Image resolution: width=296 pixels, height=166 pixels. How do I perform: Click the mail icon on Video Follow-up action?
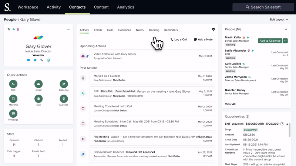pos(83,56)
